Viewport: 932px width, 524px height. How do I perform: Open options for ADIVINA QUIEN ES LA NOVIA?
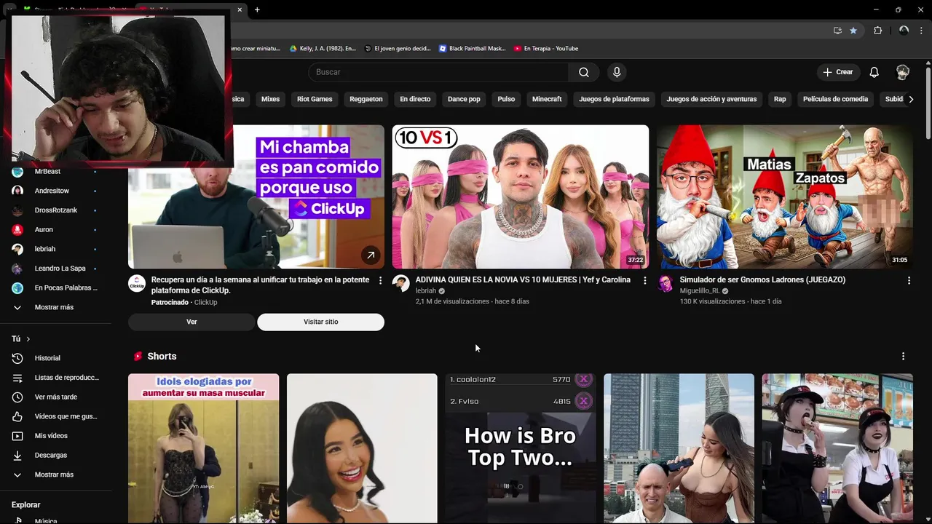tap(644, 280)
